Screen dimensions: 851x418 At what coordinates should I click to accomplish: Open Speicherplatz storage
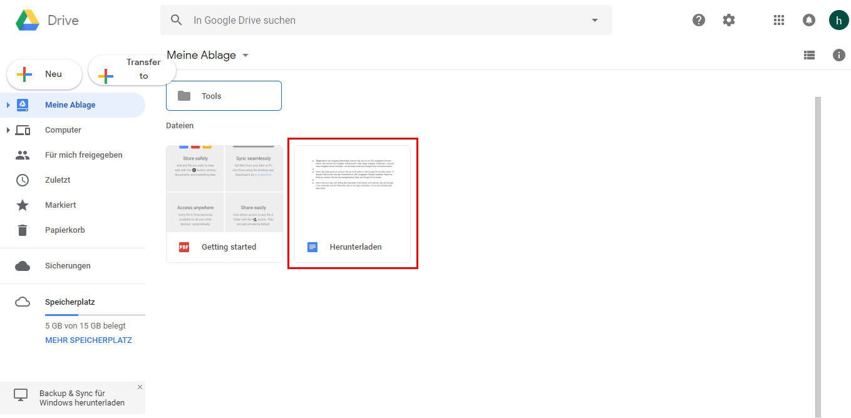click(70, 302)
